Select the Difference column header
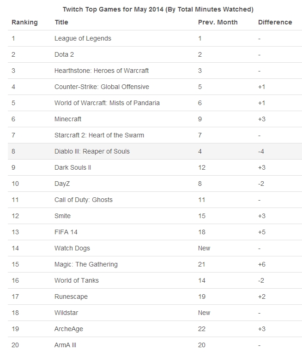The width and height of the screenshot is (302, 356). (275, 22)
